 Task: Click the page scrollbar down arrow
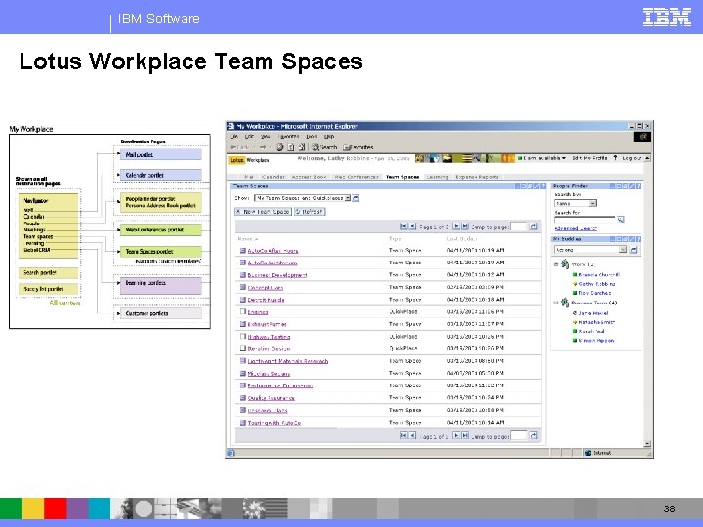coord(647,444)
